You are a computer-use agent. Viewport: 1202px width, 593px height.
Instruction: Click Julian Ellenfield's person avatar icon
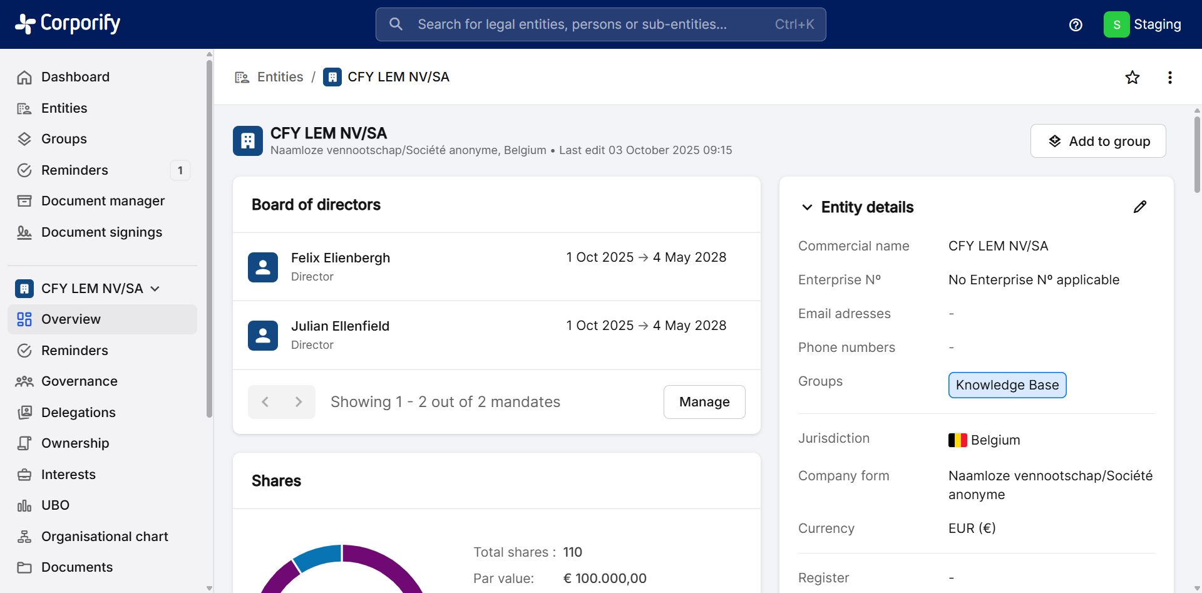click(x=263, y=336)
